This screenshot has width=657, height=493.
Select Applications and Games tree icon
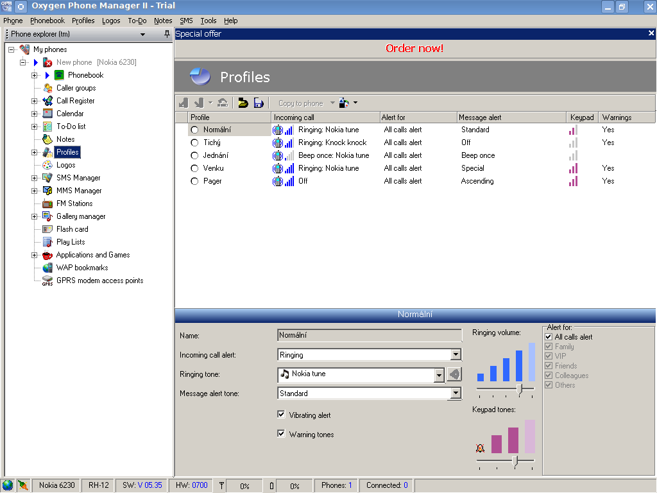[x=47, y=255]
